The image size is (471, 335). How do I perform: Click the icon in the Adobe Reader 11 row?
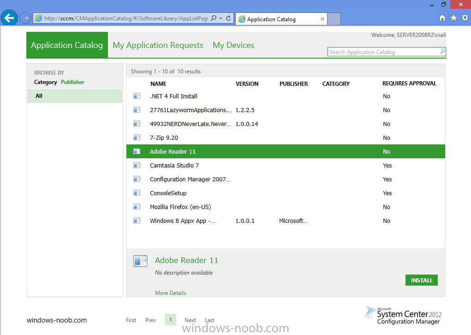coord(137,151)
